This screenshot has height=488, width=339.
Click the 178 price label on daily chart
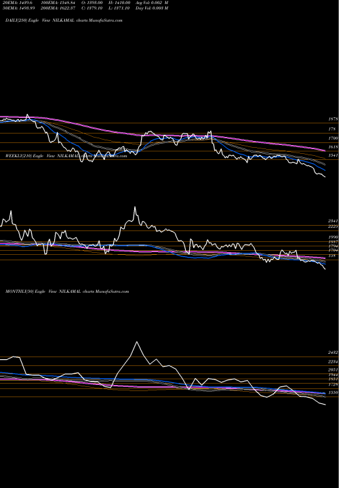[x=332, y=129]
